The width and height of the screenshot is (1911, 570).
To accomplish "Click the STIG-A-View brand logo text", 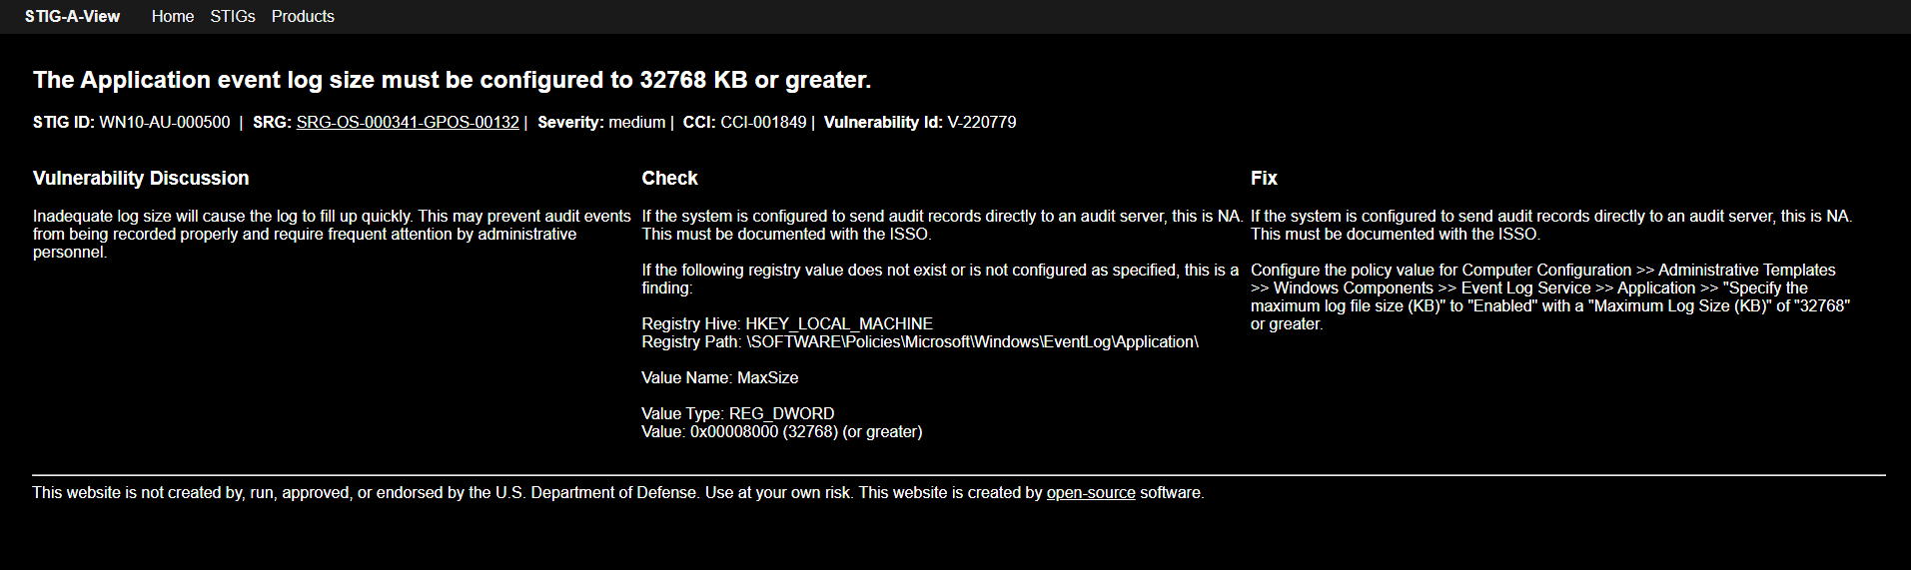I will 72,16.
